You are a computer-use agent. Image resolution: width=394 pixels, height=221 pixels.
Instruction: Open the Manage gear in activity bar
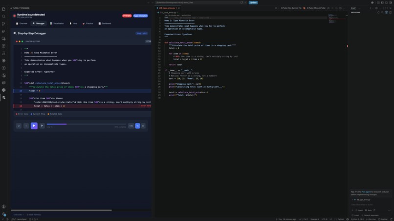[3, 214]
